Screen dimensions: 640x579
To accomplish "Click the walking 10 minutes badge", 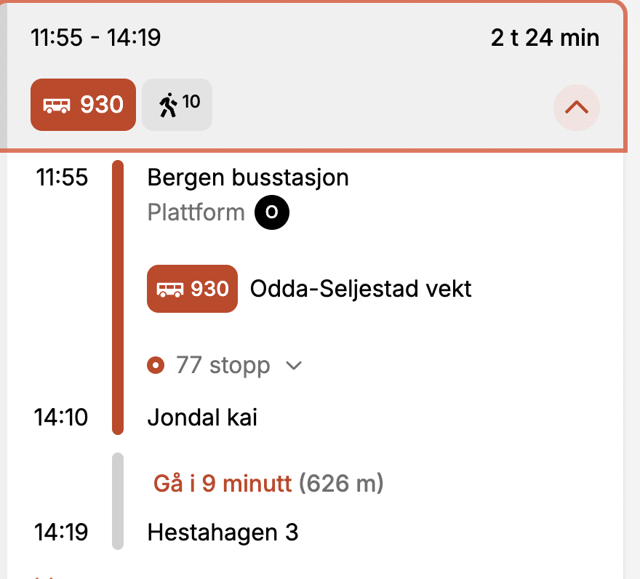I will [177, 105].
